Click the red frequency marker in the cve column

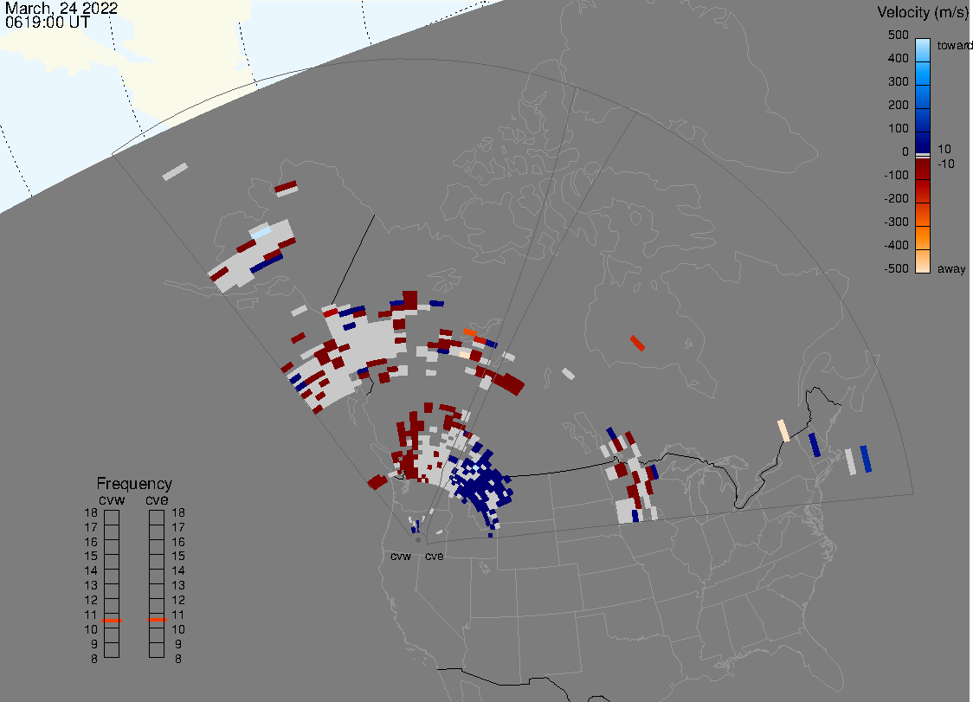(x=157, y=620)
